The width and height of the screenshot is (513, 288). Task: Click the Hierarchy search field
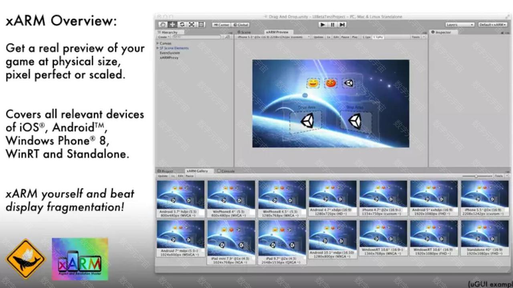coord(196,37)
